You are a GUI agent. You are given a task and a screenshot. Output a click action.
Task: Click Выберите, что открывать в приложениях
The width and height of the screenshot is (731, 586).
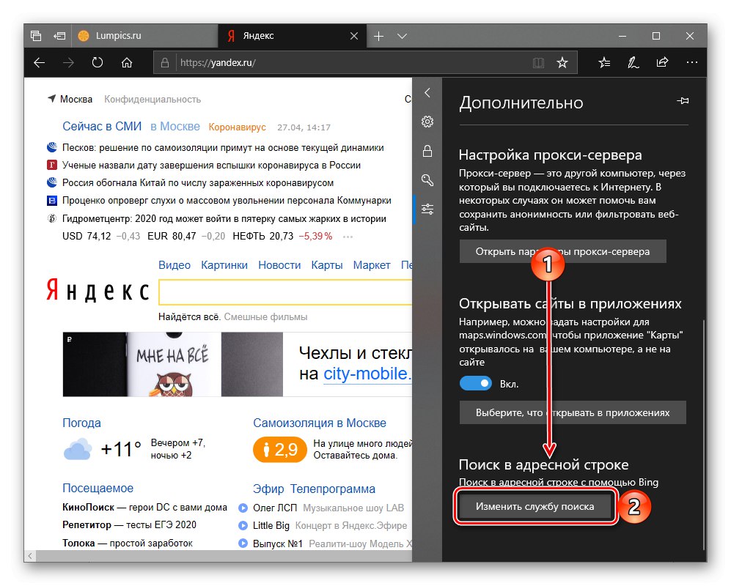coord(573,412)
